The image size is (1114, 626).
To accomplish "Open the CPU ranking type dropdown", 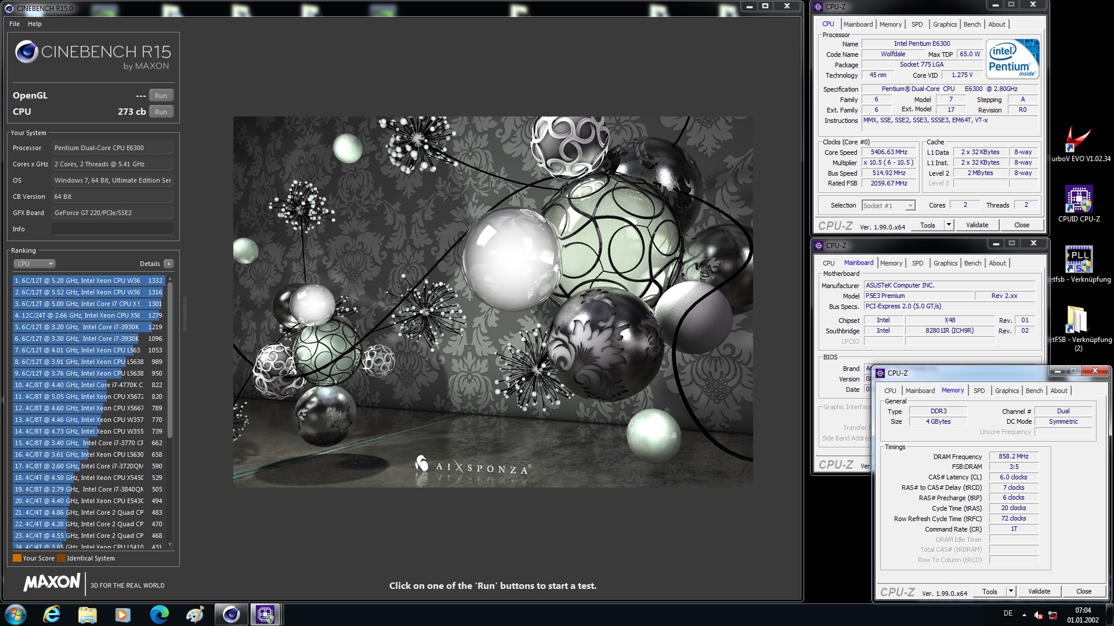I will tap(35, 264).
